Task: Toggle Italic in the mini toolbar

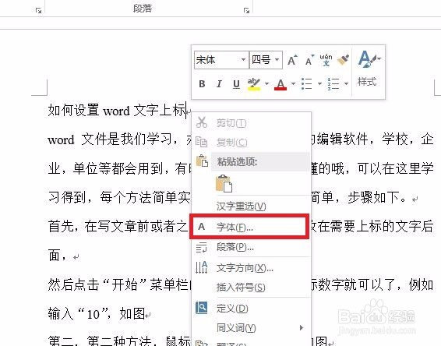Action: point(219,84)
